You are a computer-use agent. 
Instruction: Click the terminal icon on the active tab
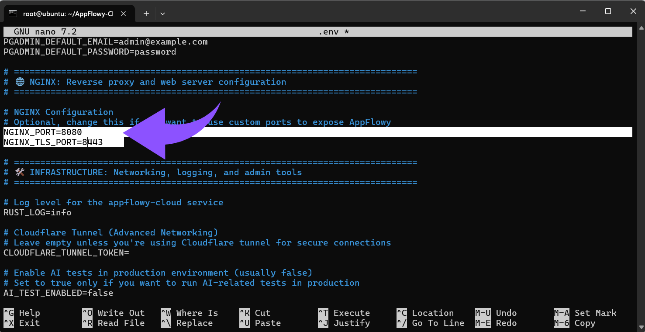point(13,14)
